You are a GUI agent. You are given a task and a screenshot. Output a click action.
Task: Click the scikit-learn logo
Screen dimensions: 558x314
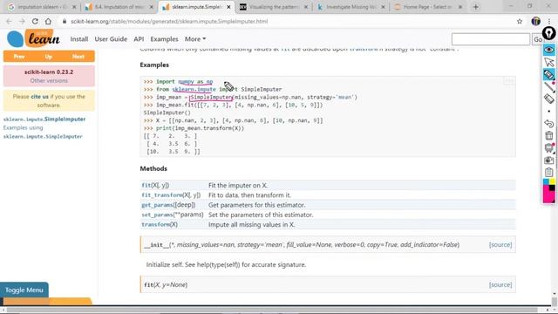(x=33, y=38)
